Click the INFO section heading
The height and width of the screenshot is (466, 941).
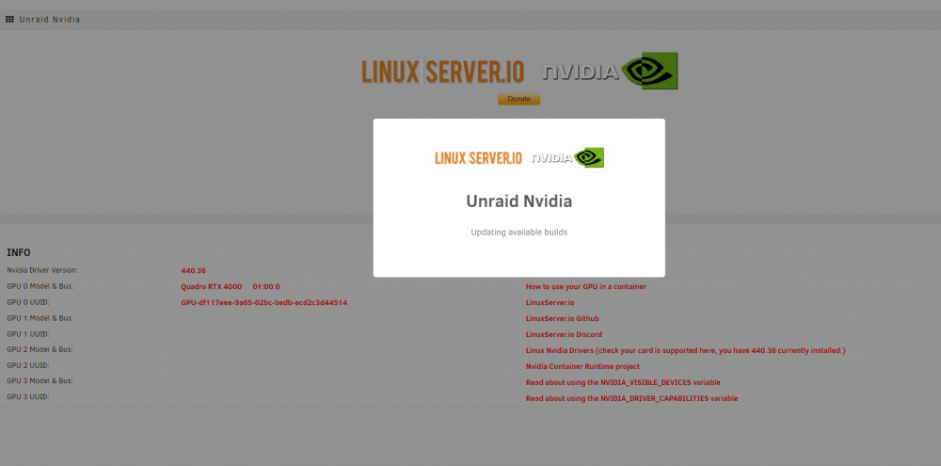19,253
